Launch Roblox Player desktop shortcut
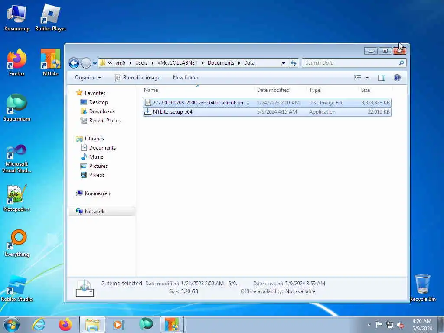This screenshot has height=333, width=444. 50,18
